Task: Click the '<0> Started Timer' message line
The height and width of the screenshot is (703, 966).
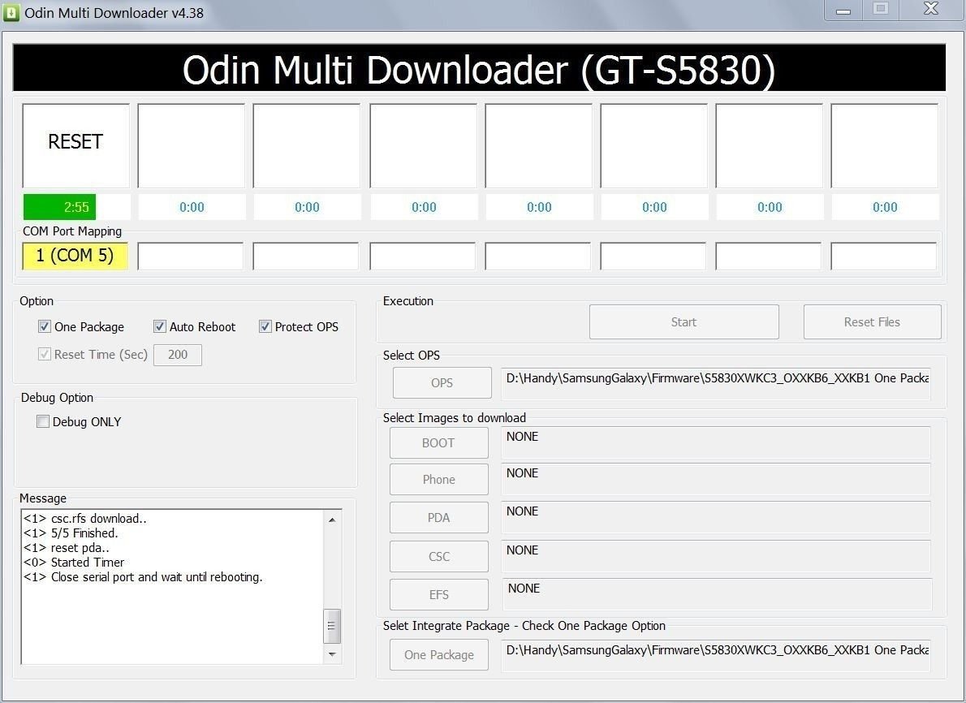Action: (x=74, y=563)
